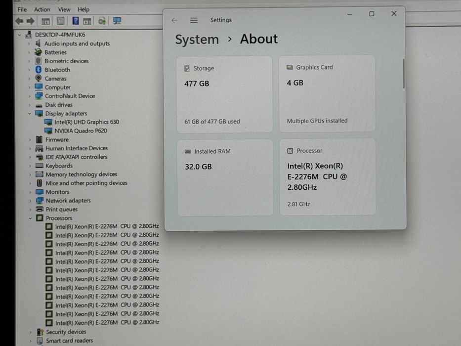Screen dimensions: 461x346
Task: Select the last Intel Xeon E-2276M processor entry
Action: pyautogui.click(x=107, y=322)
